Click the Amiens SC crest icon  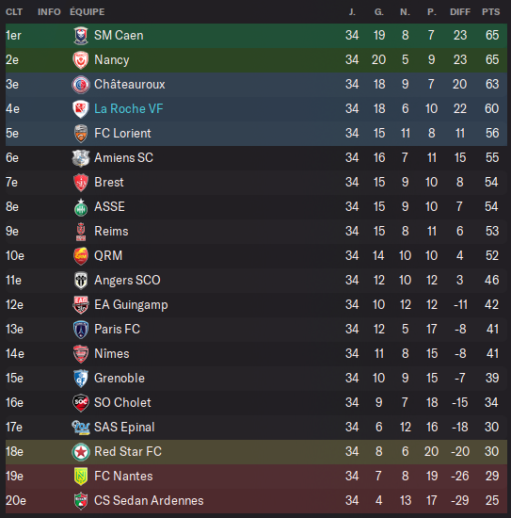pyautogui.click(x=81, y=158)
